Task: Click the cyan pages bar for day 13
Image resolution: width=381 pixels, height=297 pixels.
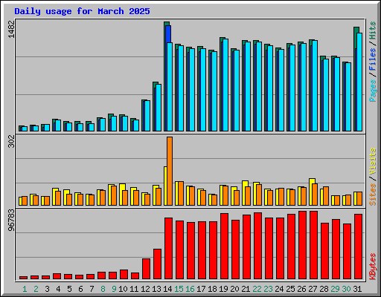Action: [159, 108]
